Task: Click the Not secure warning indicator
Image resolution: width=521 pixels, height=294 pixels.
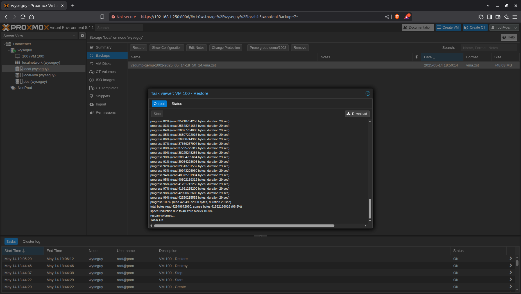Action: point(124,17)
